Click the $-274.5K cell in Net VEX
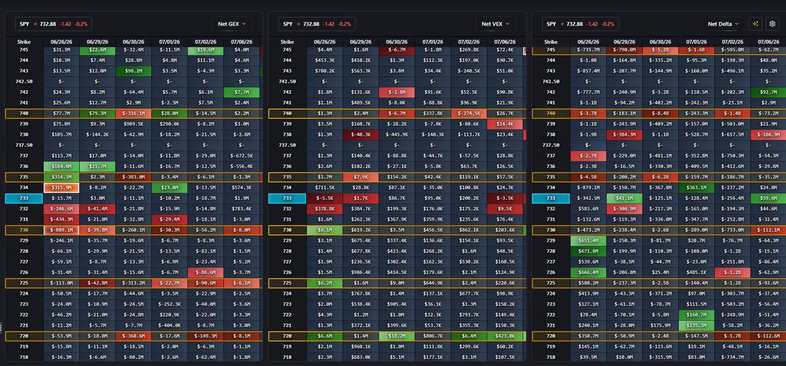 click(x=468, y=113)
